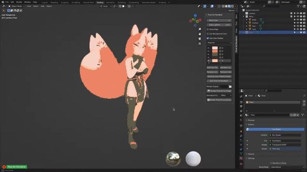Click the zoom magnifier icon in viewport
307x172 pixels.
pos(200,29)
